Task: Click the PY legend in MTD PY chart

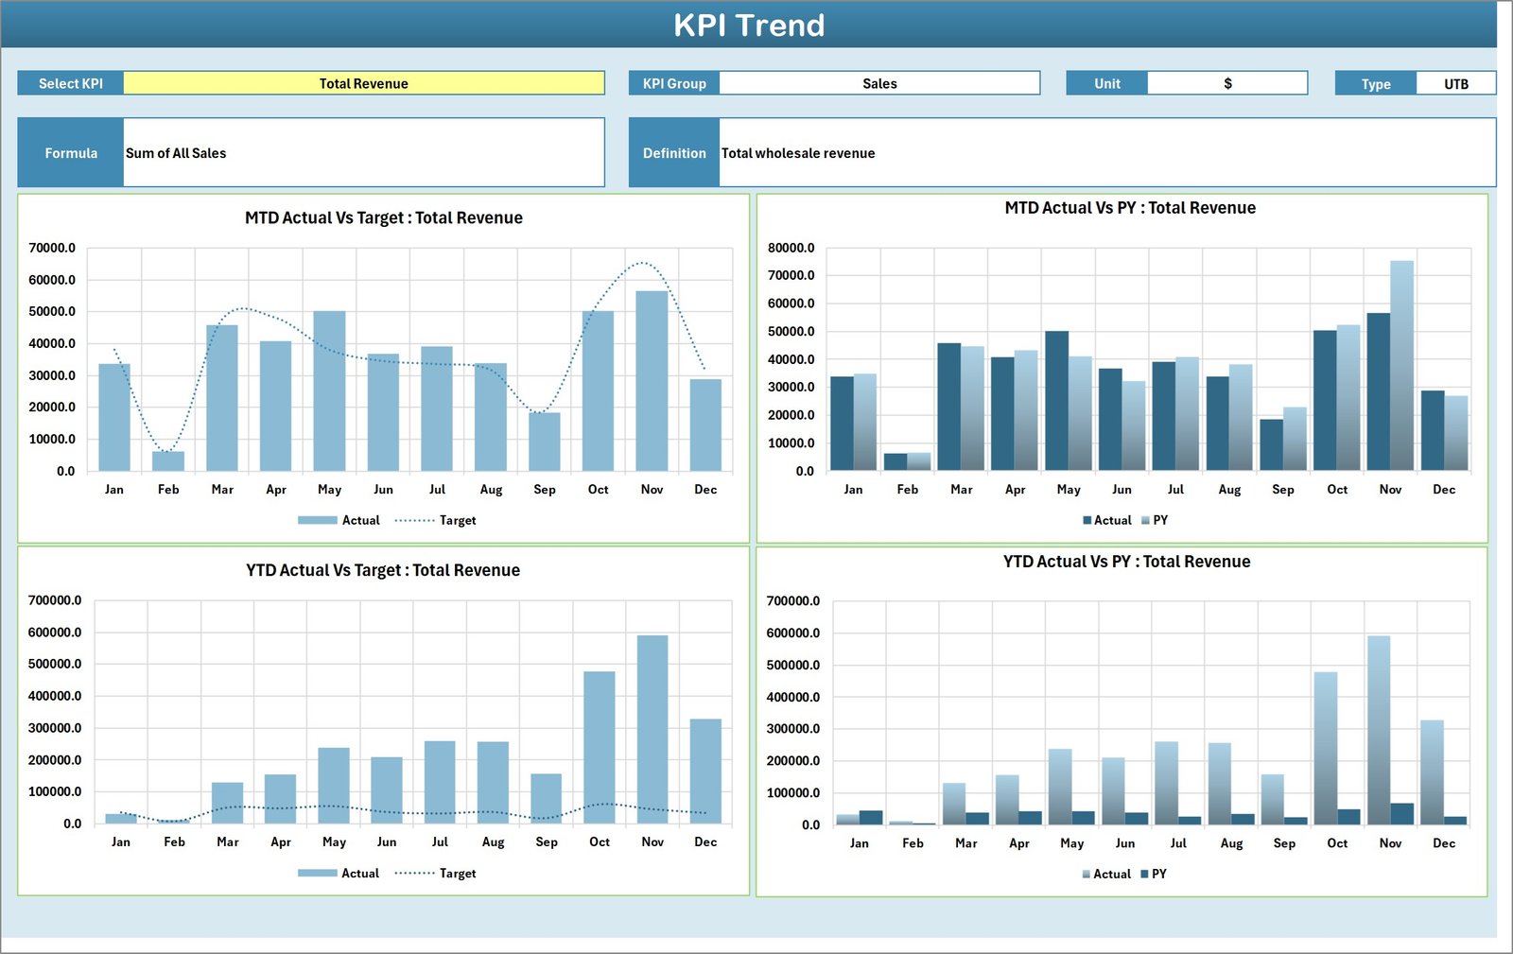Action: (x=1159, y=520)
